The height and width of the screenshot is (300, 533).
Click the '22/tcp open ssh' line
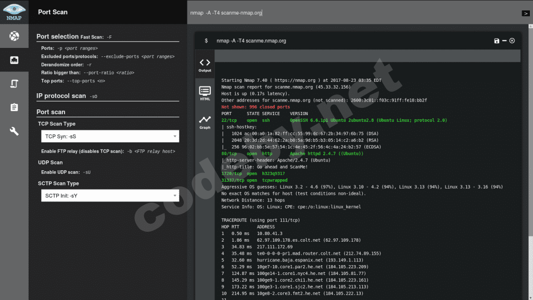click(x=334, y=120)
